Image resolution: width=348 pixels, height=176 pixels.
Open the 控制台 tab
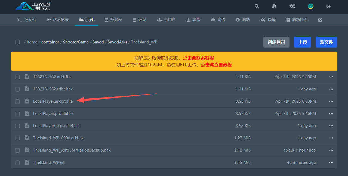click(27, 20)
